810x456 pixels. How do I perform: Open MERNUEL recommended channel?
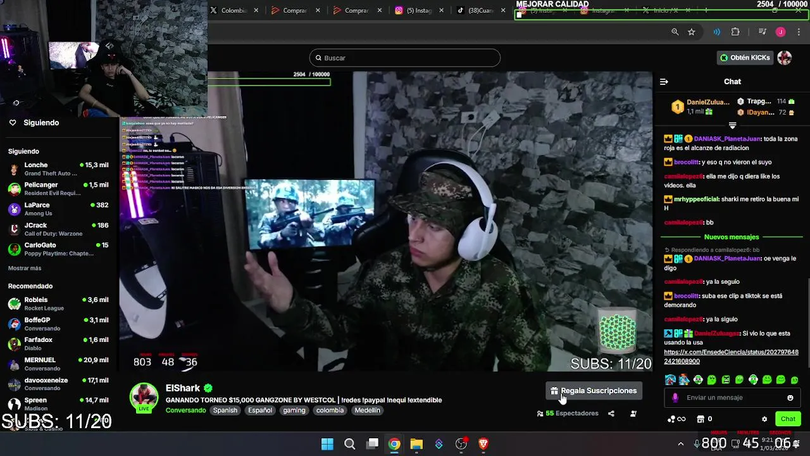pos(58,364)
